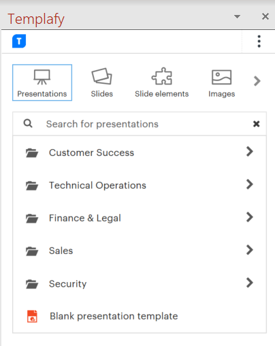Expand Technical Operations via chevron arrow

[249, 184]
